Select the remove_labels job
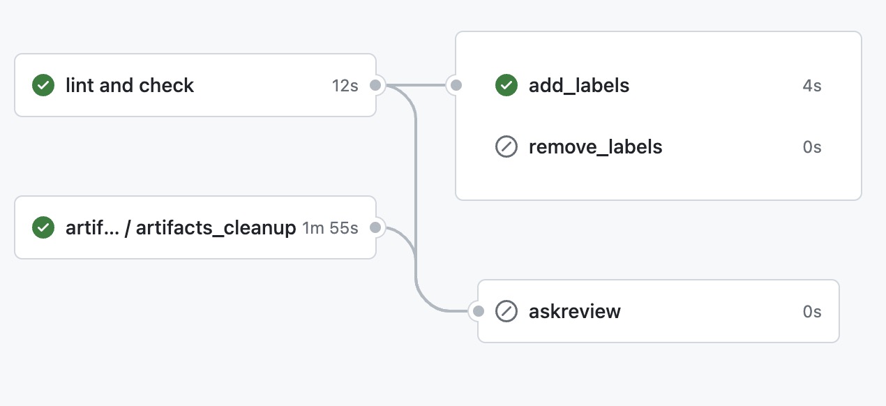886x406 pixels. pos(595,147)
